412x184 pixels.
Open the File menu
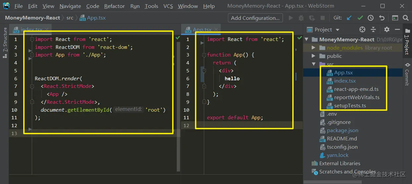pos(19,6)
